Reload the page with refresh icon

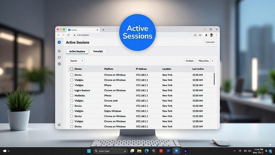point(68,35)
